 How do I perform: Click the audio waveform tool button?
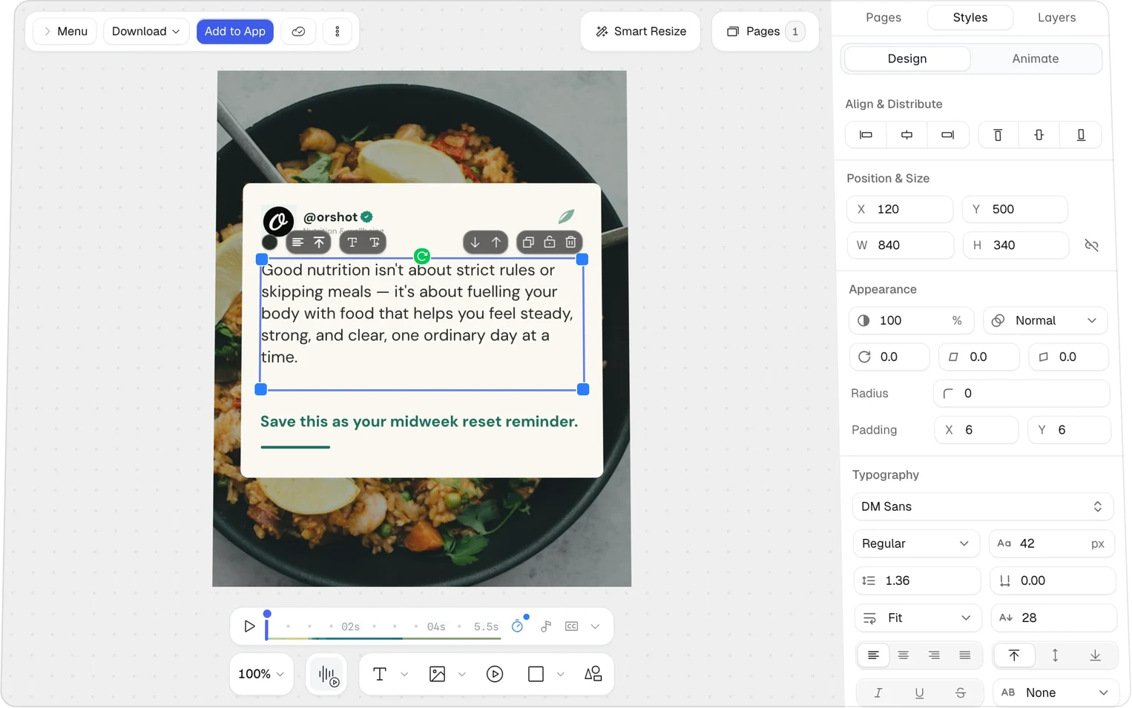click(x=327, y=674)
